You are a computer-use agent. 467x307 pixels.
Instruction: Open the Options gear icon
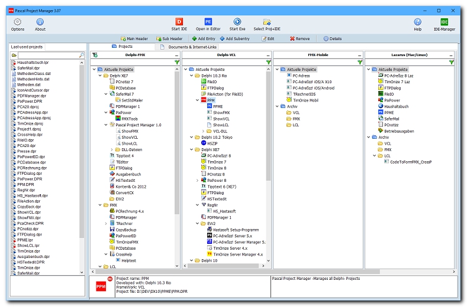(x=18, y=22)
